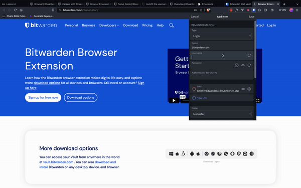Click the Brave VPN button
This screenshot has height=188, width=301.
click(282, 10)
